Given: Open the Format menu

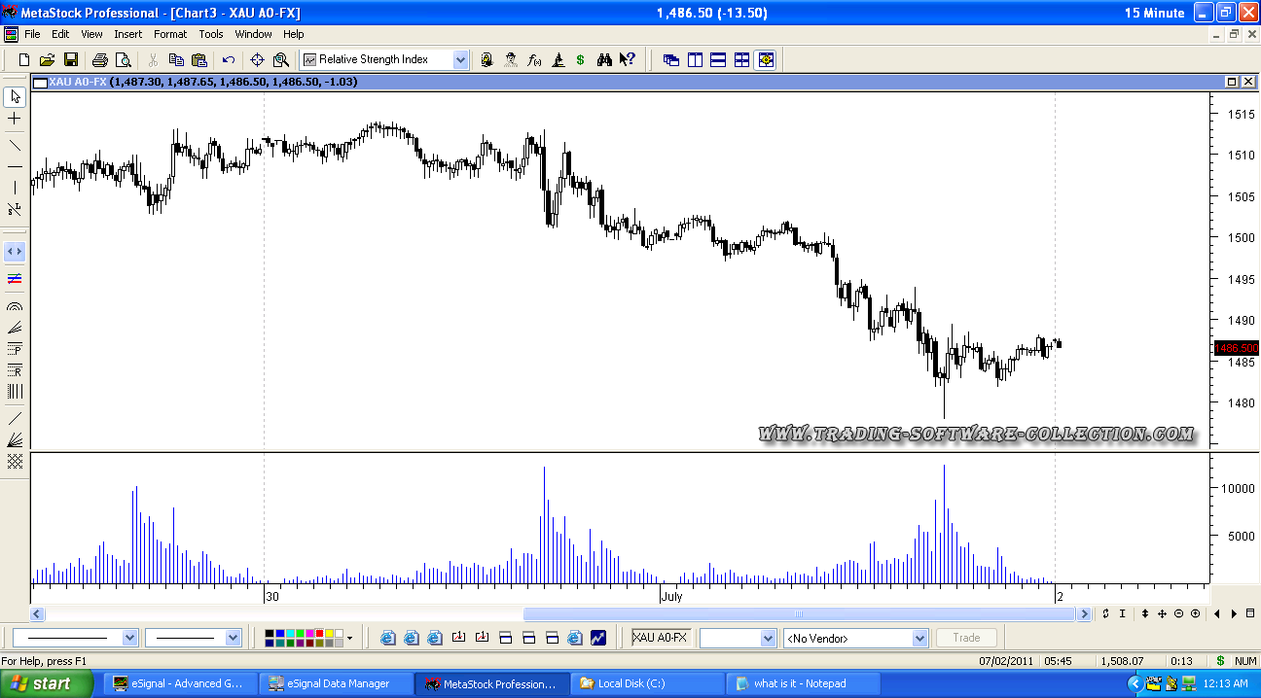Looking at the screenshot, I should [x=170, y=34].
